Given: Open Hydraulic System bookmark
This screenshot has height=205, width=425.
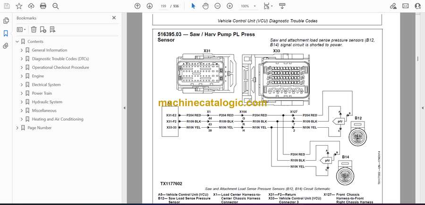Looking at the screenshot, I should click(x=47, y=102).
